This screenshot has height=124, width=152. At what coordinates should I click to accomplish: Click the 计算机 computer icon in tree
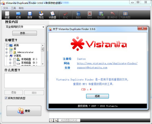11,56
